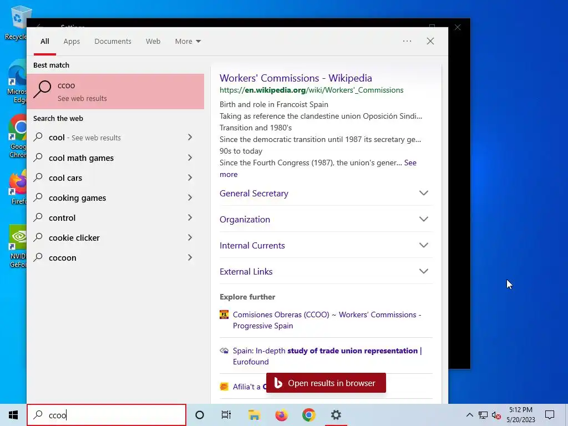Launch File Explorer from the taskbar

(x=254, y=415)
